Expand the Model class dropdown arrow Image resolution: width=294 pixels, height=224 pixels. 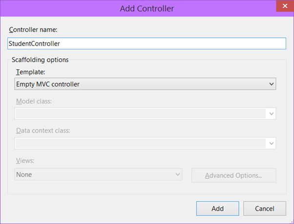[x=271, y=113]
